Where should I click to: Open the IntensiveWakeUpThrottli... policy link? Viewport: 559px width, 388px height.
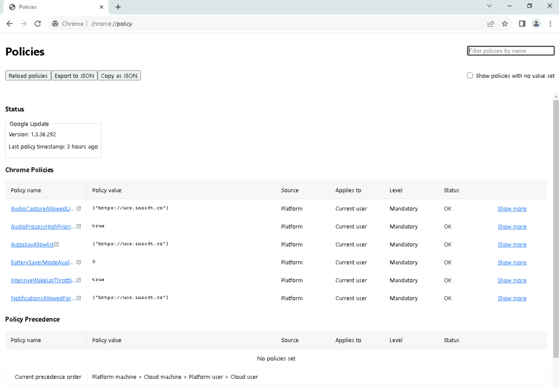[x=42, y=281]
